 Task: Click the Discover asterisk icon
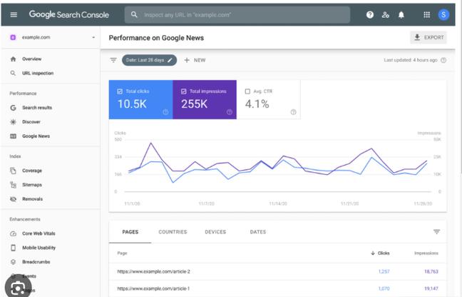(13, 122)
